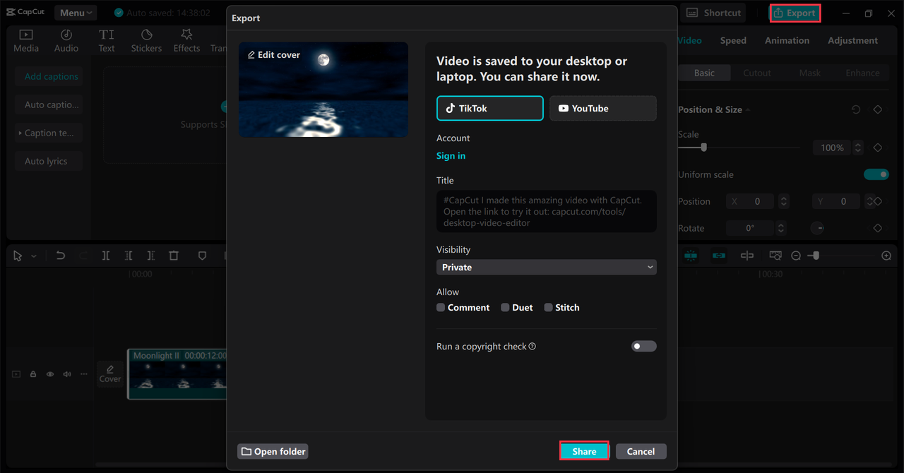Switch to the Mask sub-tab
The width and height of the screenshot is (904, 473).
810,73
